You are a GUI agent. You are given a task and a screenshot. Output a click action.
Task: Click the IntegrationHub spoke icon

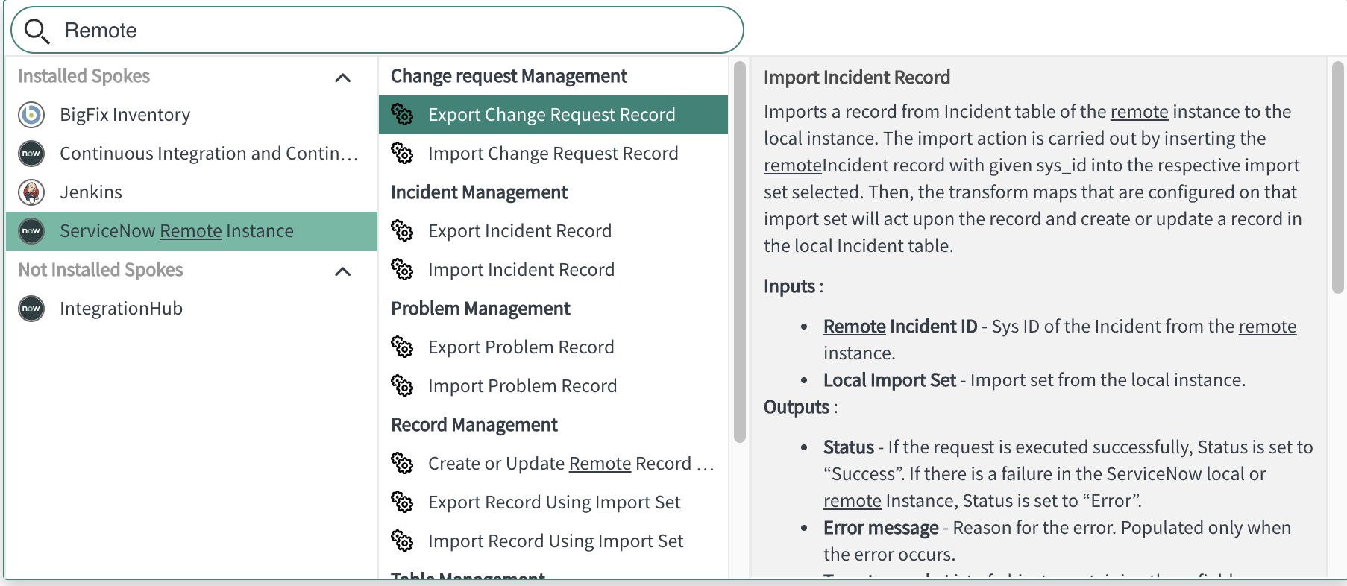tap(31, 309)
